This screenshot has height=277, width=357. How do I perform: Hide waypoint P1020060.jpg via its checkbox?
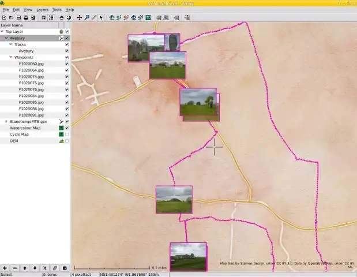(67, 64)
